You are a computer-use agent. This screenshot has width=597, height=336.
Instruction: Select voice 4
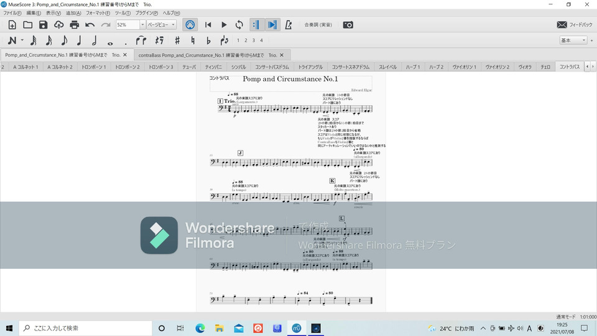click(x=262, y=40)
